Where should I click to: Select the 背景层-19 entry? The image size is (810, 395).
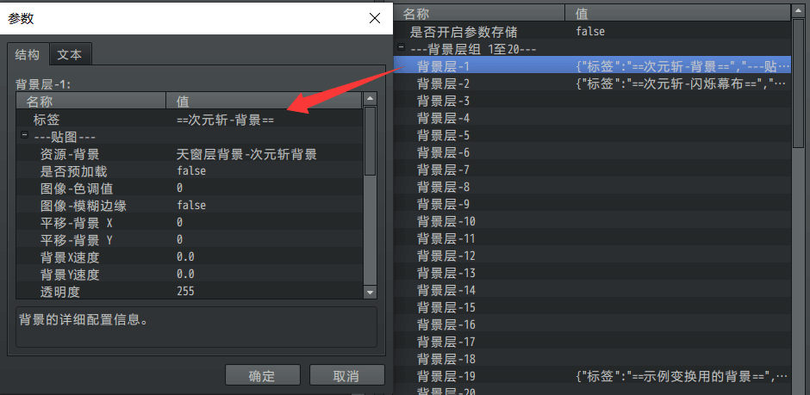(592, 375)
